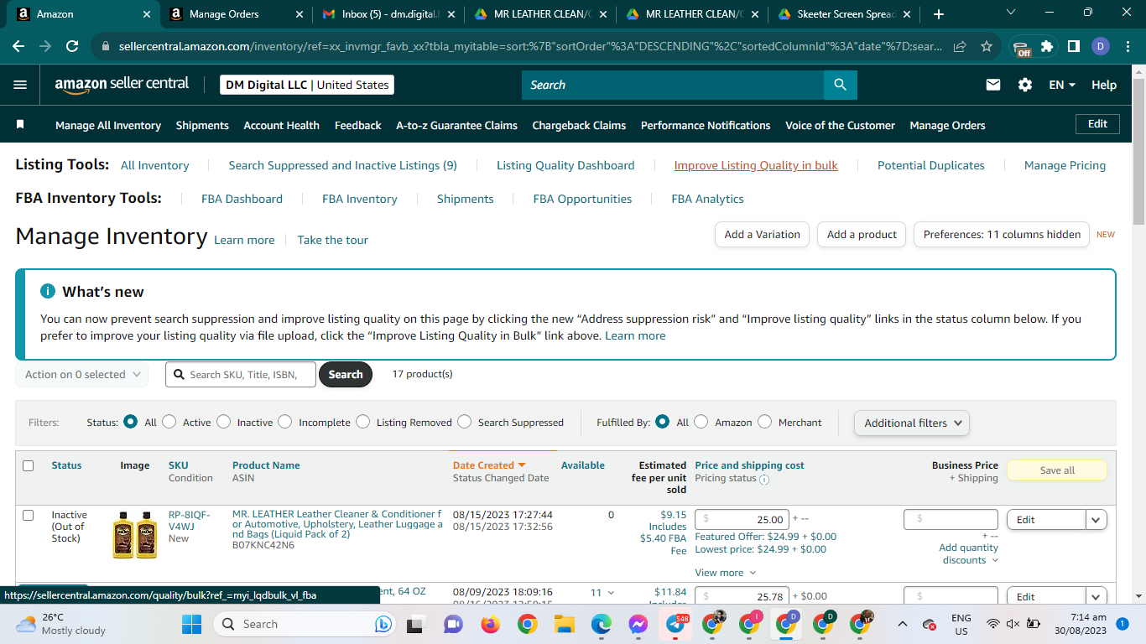This screenshot has width=1146, height=644.
Task: Open the Windows Start menu
Action: click(192, 624)
